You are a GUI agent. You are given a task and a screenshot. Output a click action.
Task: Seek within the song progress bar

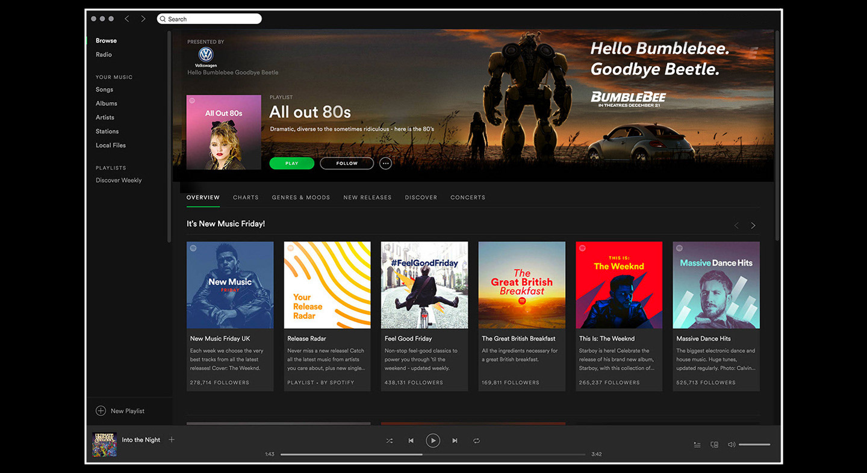[x=433, y=454]
